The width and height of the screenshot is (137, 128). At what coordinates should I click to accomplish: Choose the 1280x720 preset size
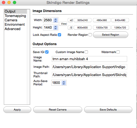pos(120,28)
